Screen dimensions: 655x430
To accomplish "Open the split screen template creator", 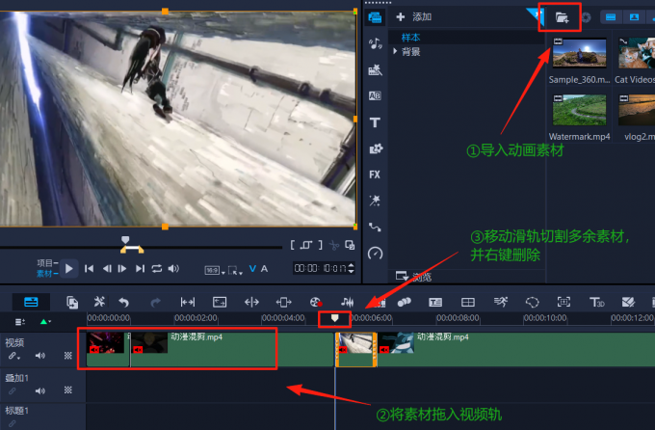I will 467,302.
